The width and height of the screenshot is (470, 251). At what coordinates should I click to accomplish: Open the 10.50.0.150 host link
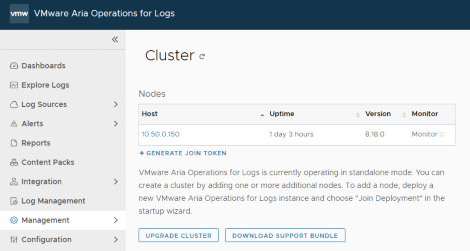pos(161,134)
